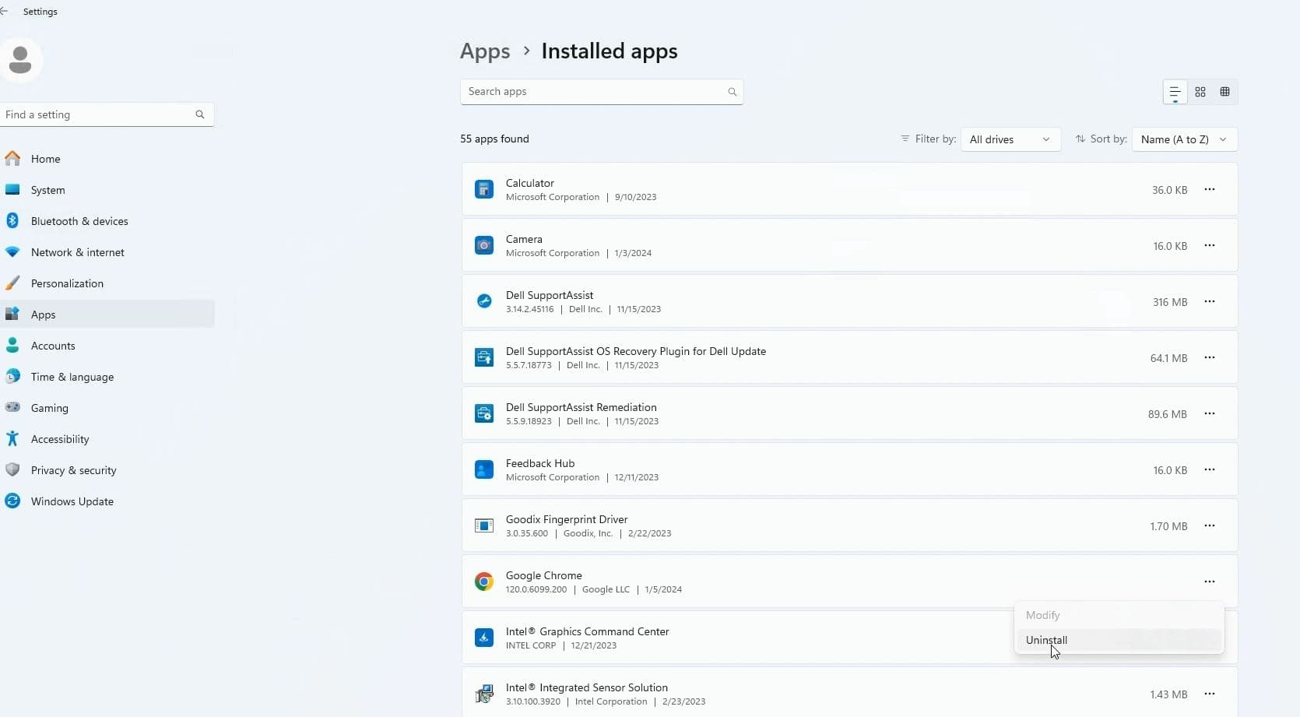The image size is (1300, 717).
Task: Click the Dell SupportAssist app icon
Action: tap(484, 301)
